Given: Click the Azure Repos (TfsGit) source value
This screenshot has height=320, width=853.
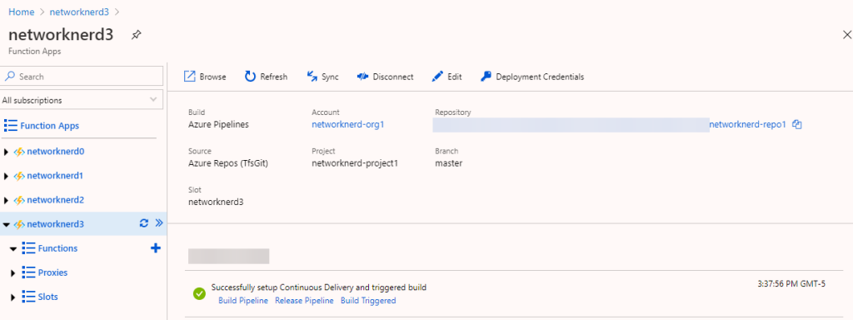Looking at the screenshot, I should click(228, 162).
